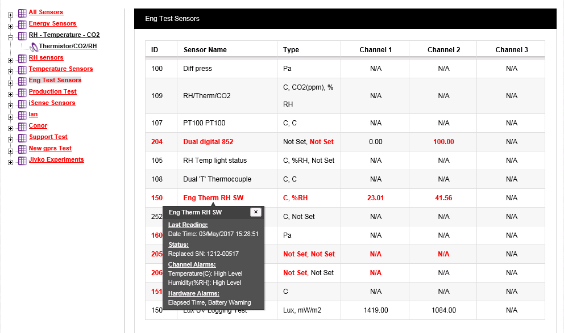Expand the New gprs Test node
Screen dimensions: 564x333
(x=10, y=150)
